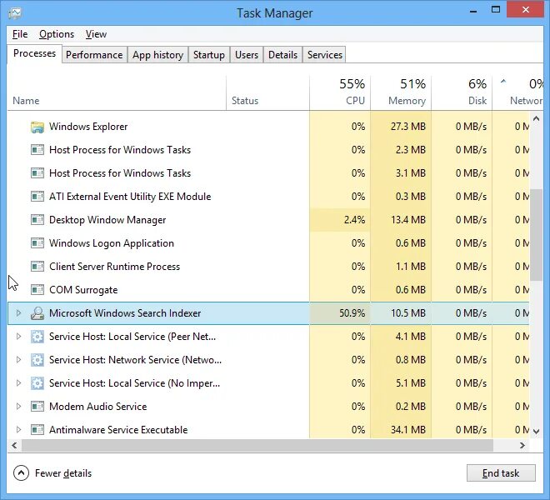550x500 pixels.
Task: Minimize the Task Manager window
Action: click(x=473, y=11)
